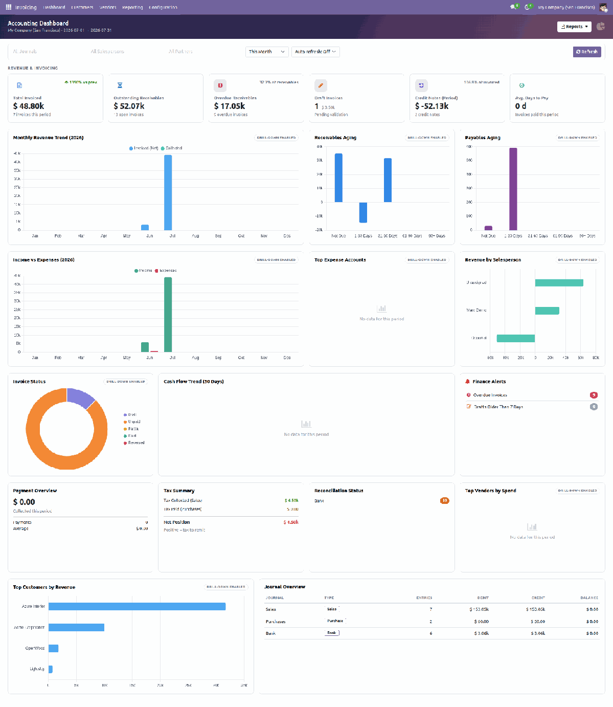613x707 pixels.
Task: Click the no-data chart icon in Top Vendors by Spend
Action: point(532,526)
